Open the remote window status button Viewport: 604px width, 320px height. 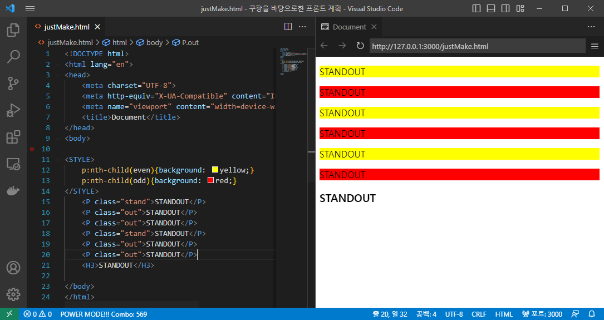9,314
